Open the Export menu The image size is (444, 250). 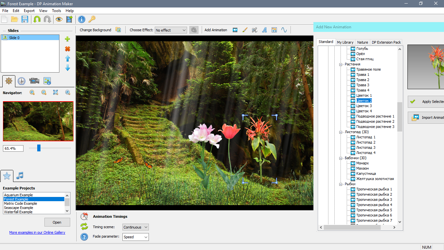coord(29,11)
